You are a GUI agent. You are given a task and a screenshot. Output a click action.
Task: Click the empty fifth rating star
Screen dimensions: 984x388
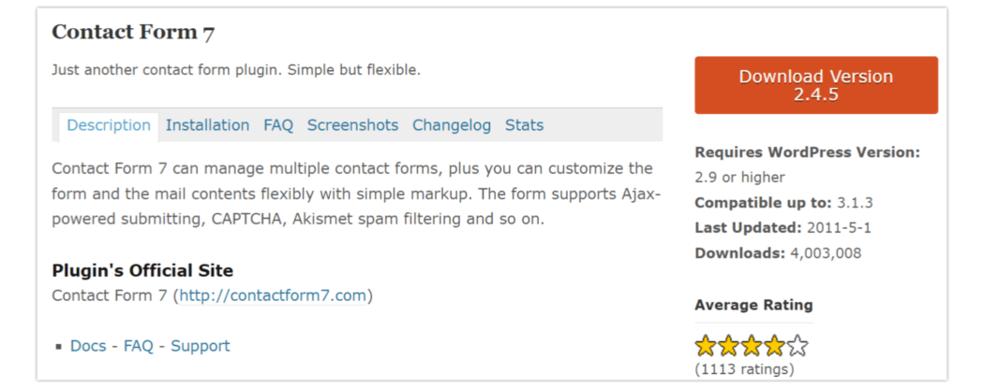click(798, 345)
